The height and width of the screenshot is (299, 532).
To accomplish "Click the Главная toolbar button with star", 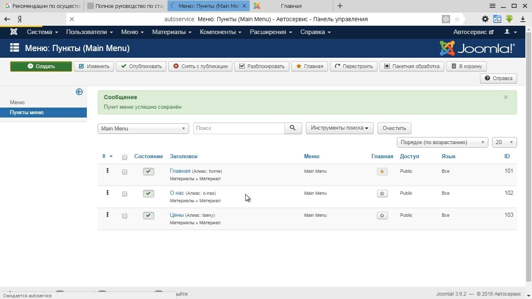I will point(310,66).
